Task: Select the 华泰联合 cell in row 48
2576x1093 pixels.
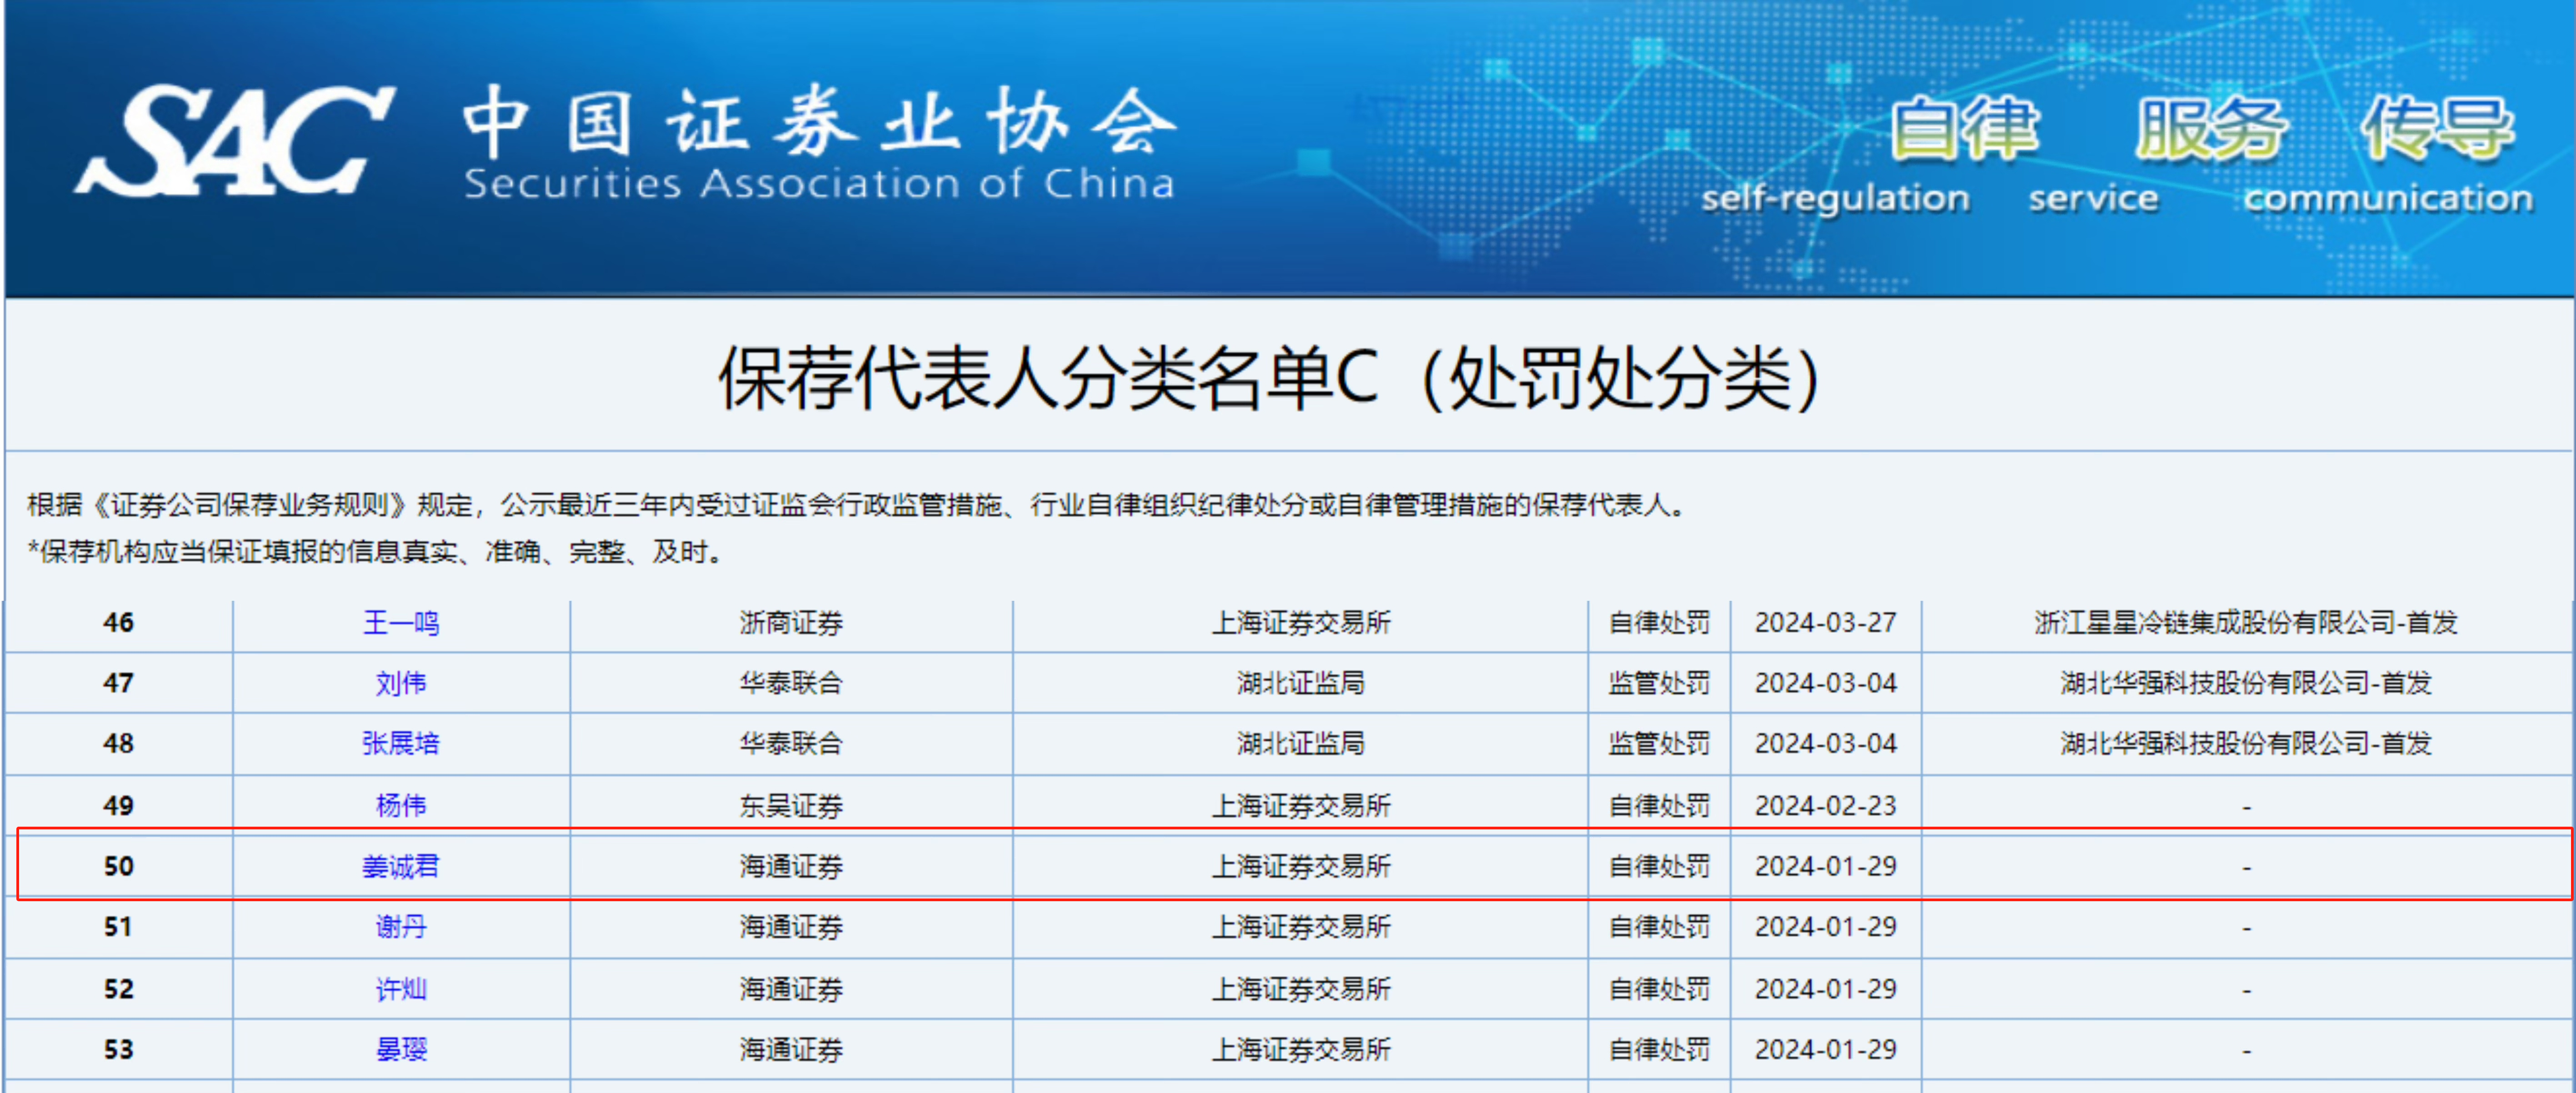Action: point(791,743)
